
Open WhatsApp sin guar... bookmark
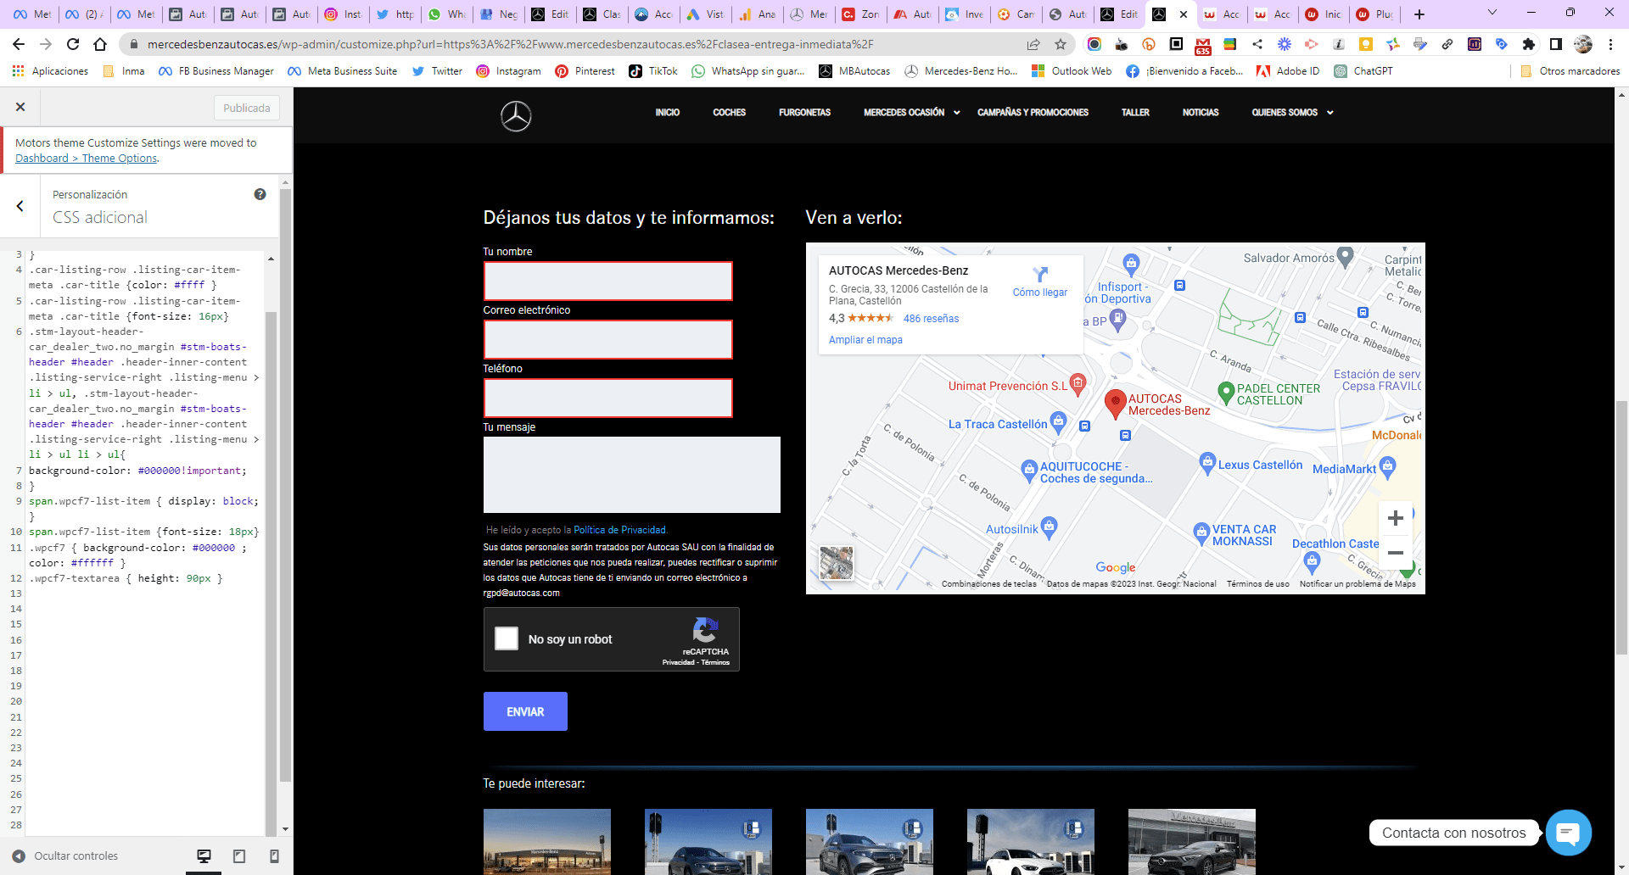point(749,71)
